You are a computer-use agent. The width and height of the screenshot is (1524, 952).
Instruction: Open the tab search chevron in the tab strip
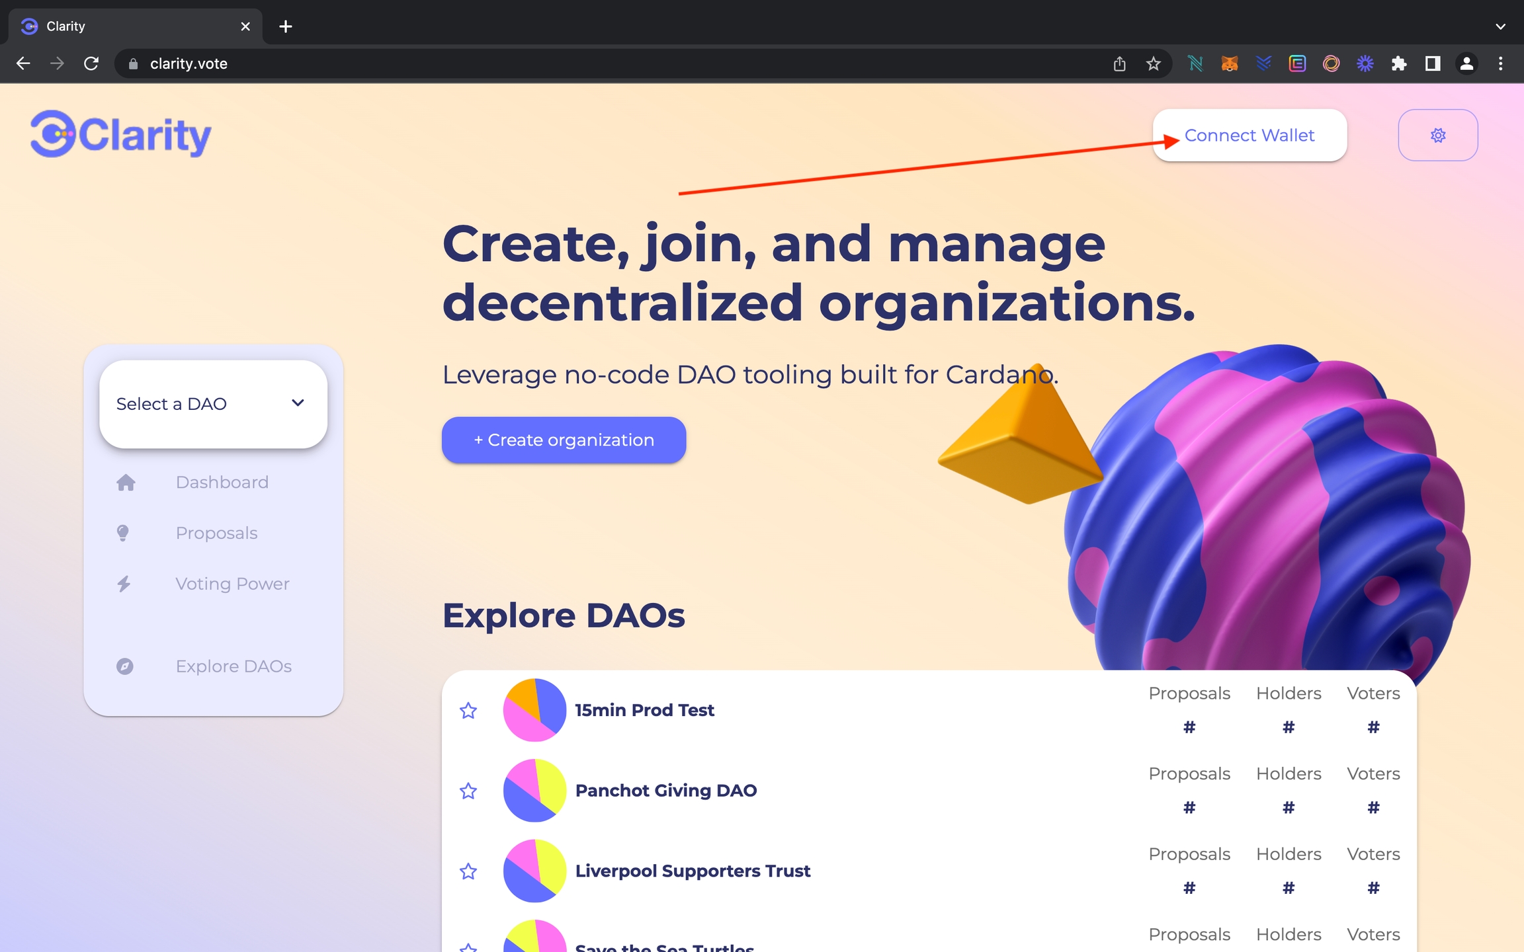(1500, 26)
